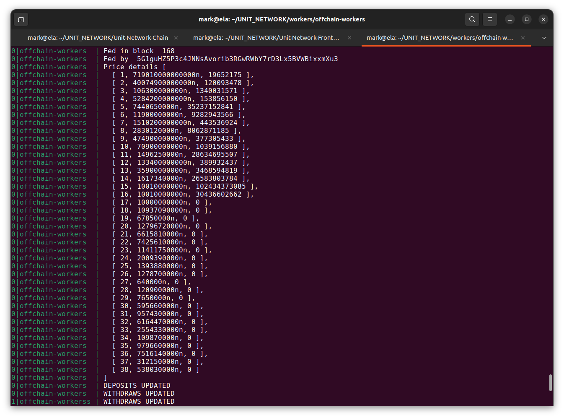
Task: Expand the tab list dropdown chevron
Action: 544,38
